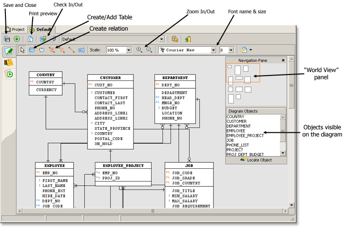The width and height of the screenshot is (346, 227).
Task: Click the Diagram Objects list scrollbar thumb
Action: pos(283,131)
